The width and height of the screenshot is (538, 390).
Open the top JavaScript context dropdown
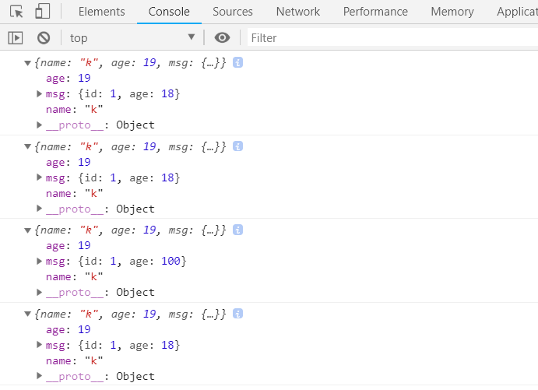point(132,37)
